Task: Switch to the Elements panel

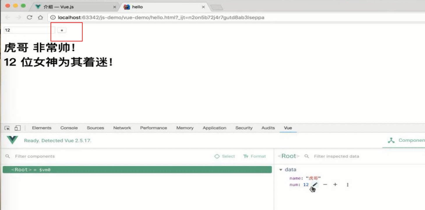Action: tap(42, 128)
